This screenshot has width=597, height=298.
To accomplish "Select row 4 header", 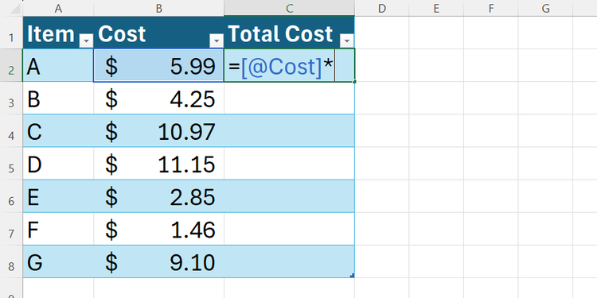I will click(11, 131).
